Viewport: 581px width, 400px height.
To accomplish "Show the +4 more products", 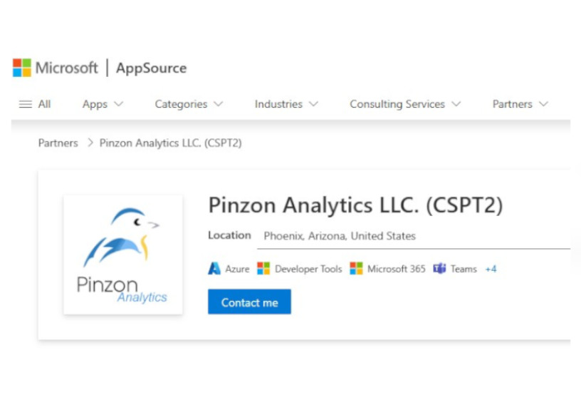I will coord(491,269).
